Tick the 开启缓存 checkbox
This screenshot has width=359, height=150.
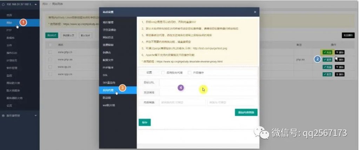tap(190, 73)
